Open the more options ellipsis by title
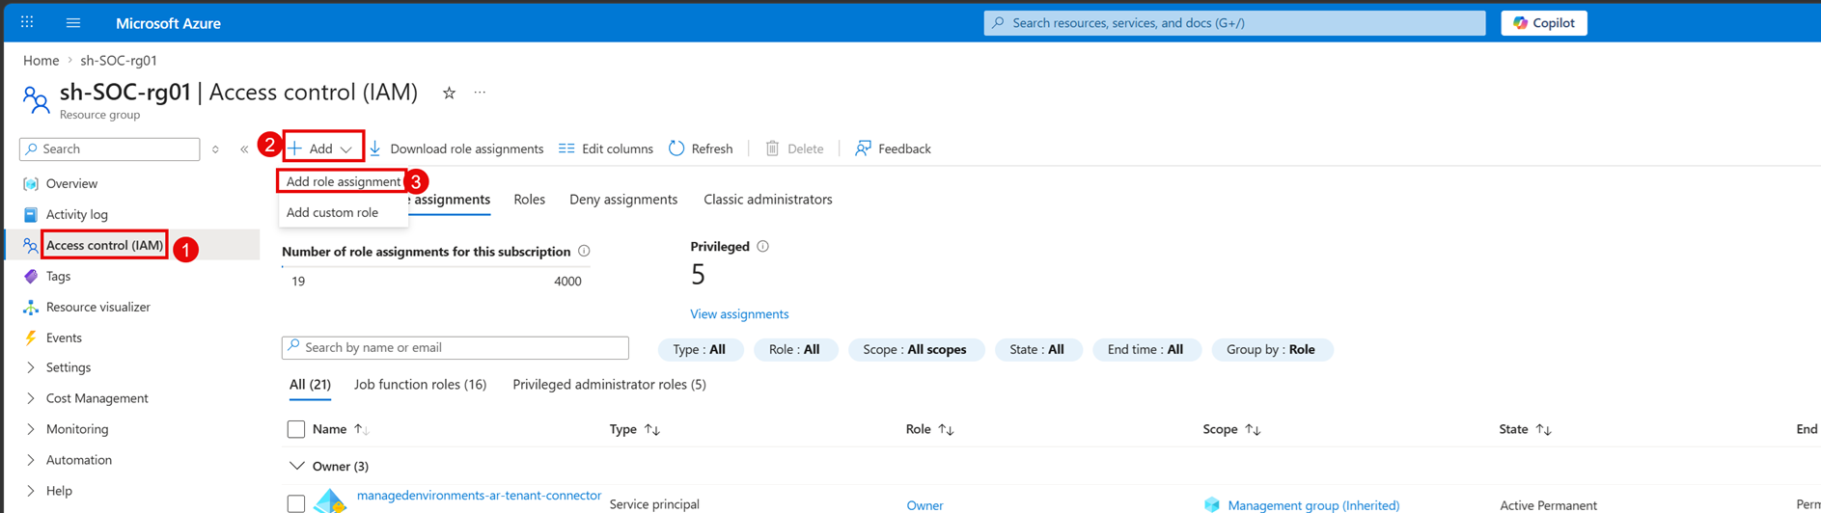The width and height of the screenshot is (1821, 513). [480, 93]
